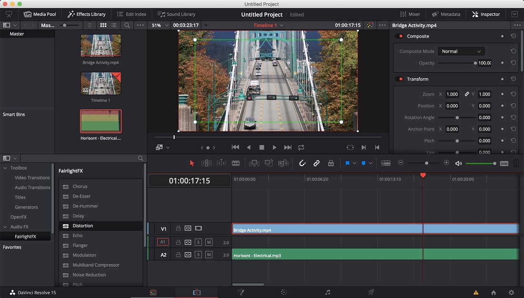Toggle the Linked Selection chain icon
The image size is (524, 298).
tap(316, 163)
